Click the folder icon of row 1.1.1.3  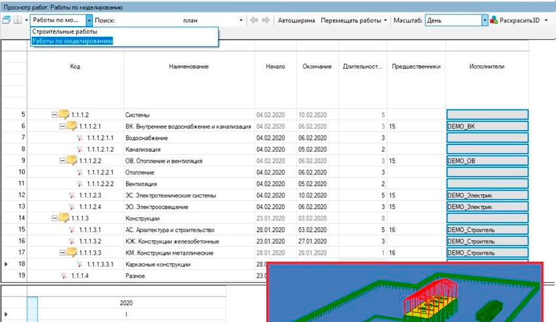[x=66, y=217]
